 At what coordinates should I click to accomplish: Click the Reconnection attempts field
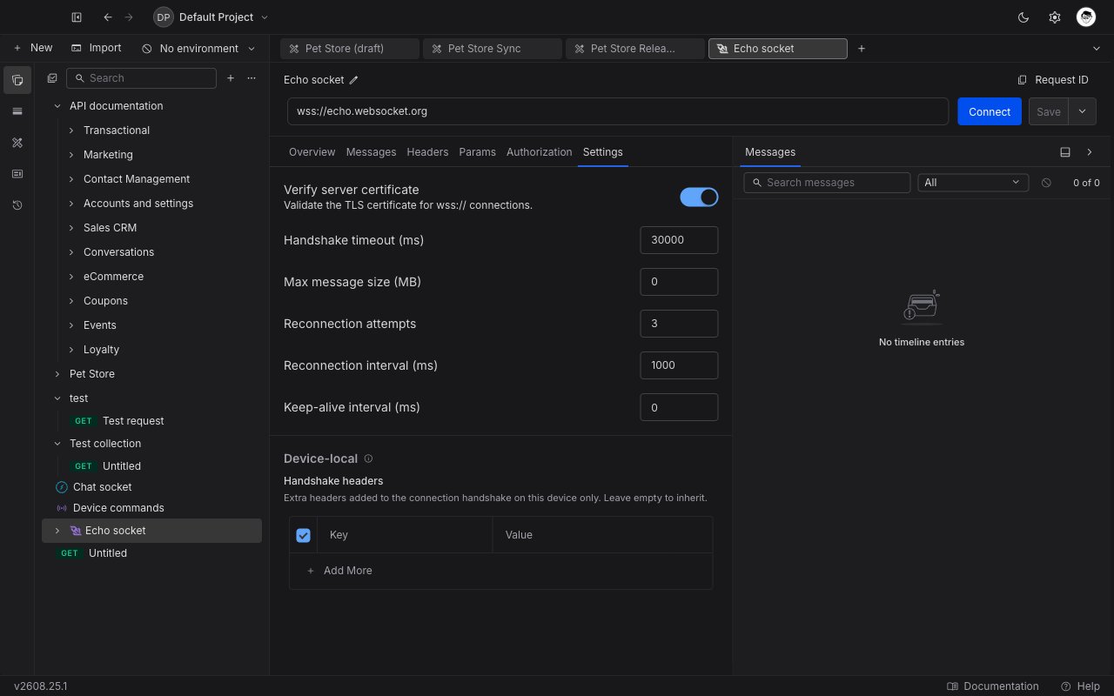(x=679, y=324)
